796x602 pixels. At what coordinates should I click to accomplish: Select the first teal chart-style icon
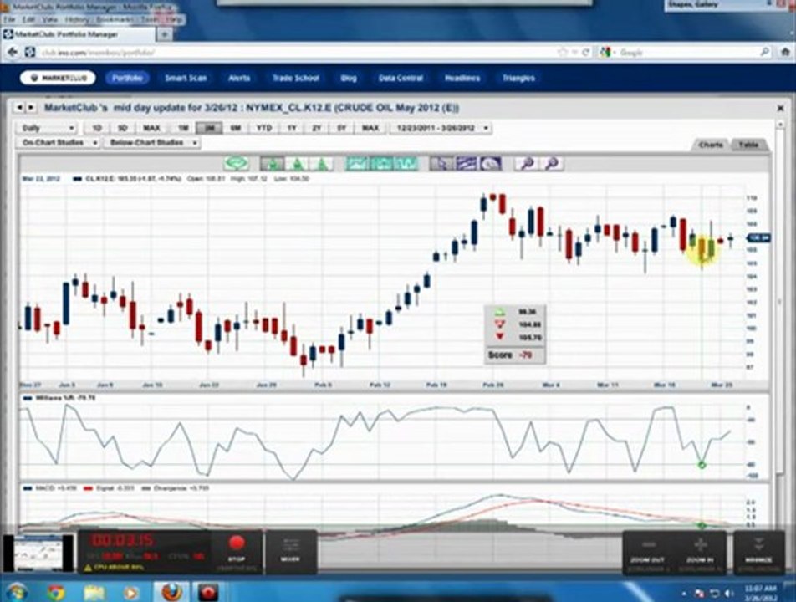358,163
